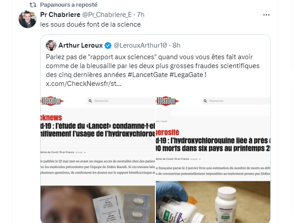
Task: Click the magnifier icon in left screenshot
Action: (x=90, y=101)
